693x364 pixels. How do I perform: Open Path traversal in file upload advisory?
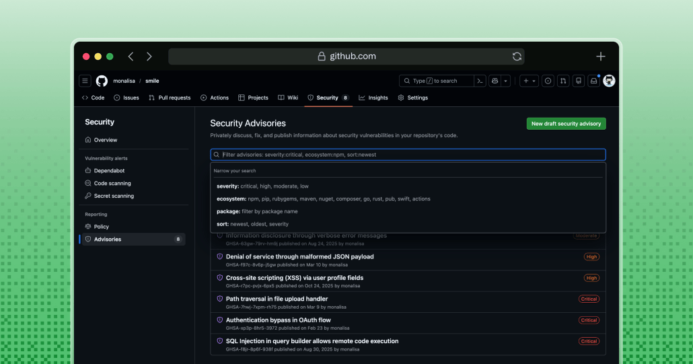point(277,299)
